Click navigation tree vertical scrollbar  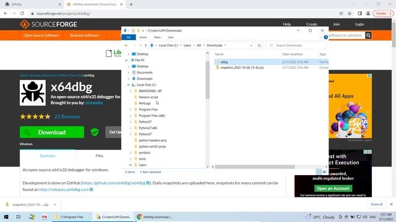click(207, 80)
